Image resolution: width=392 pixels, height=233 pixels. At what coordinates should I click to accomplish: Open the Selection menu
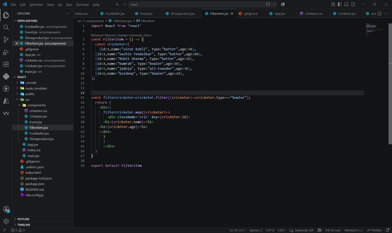36,5
